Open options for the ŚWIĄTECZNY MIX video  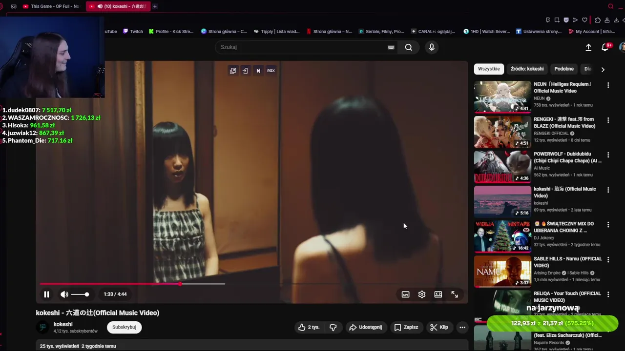pyautogui.click(x=608, y=225)
